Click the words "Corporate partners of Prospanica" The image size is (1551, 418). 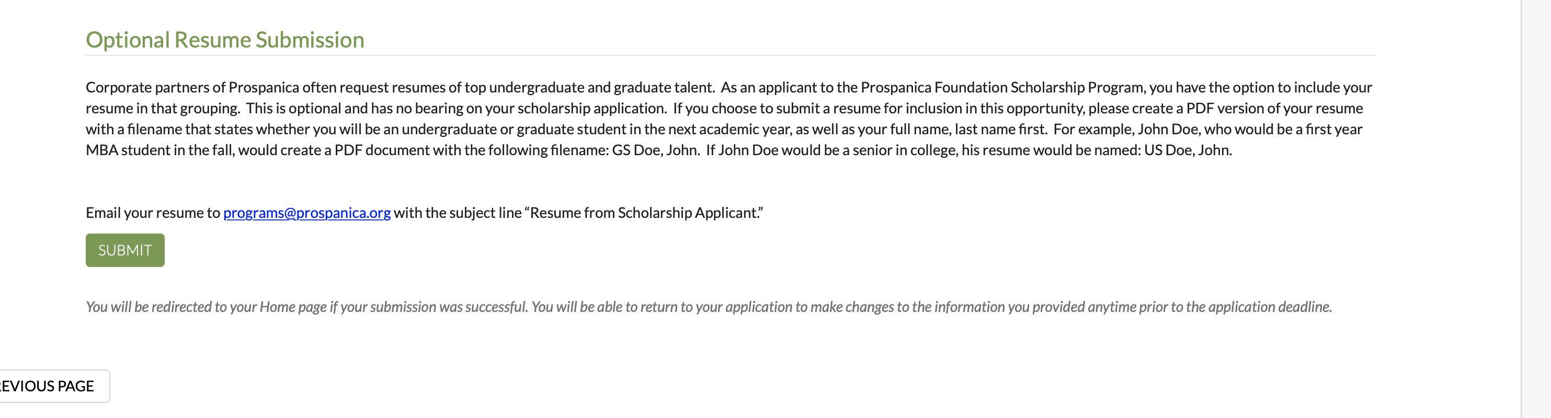(192, 87)
